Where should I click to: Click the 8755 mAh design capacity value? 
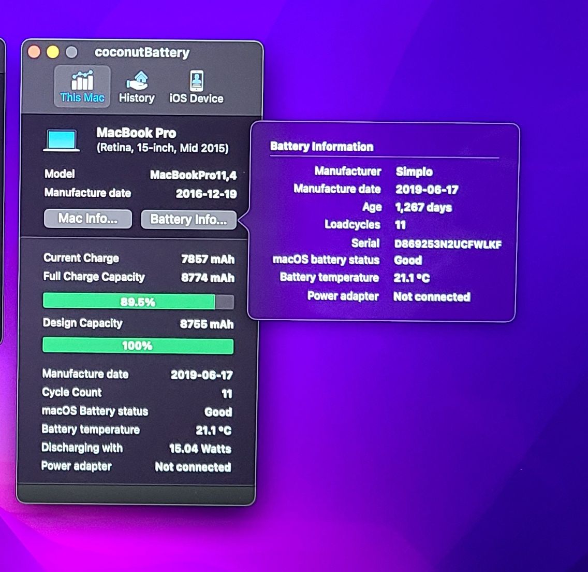pos(207,324)
